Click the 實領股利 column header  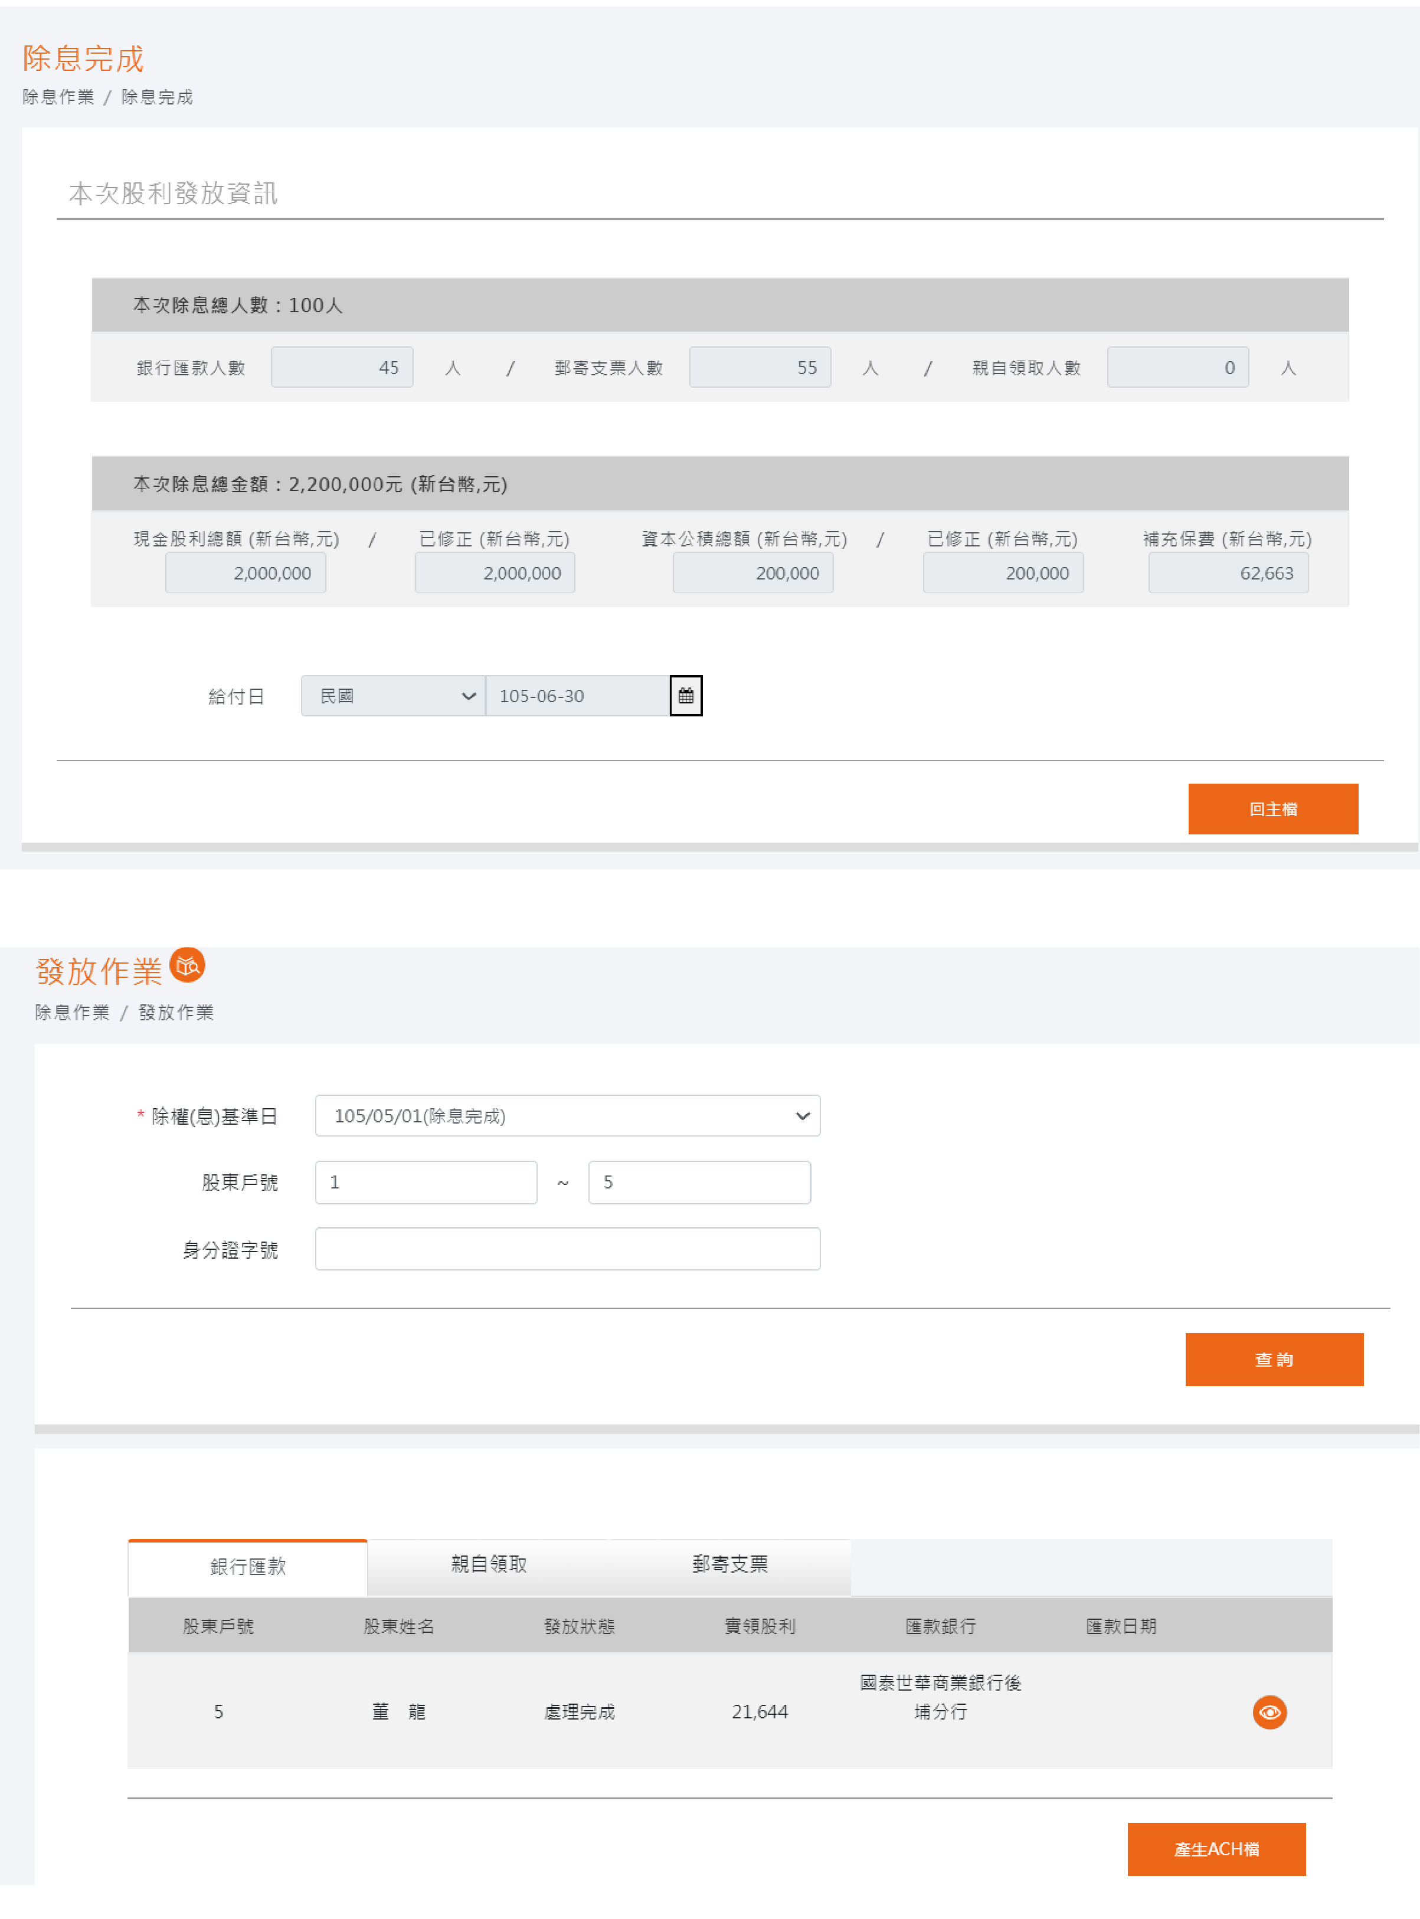(x=760, y=1626)
